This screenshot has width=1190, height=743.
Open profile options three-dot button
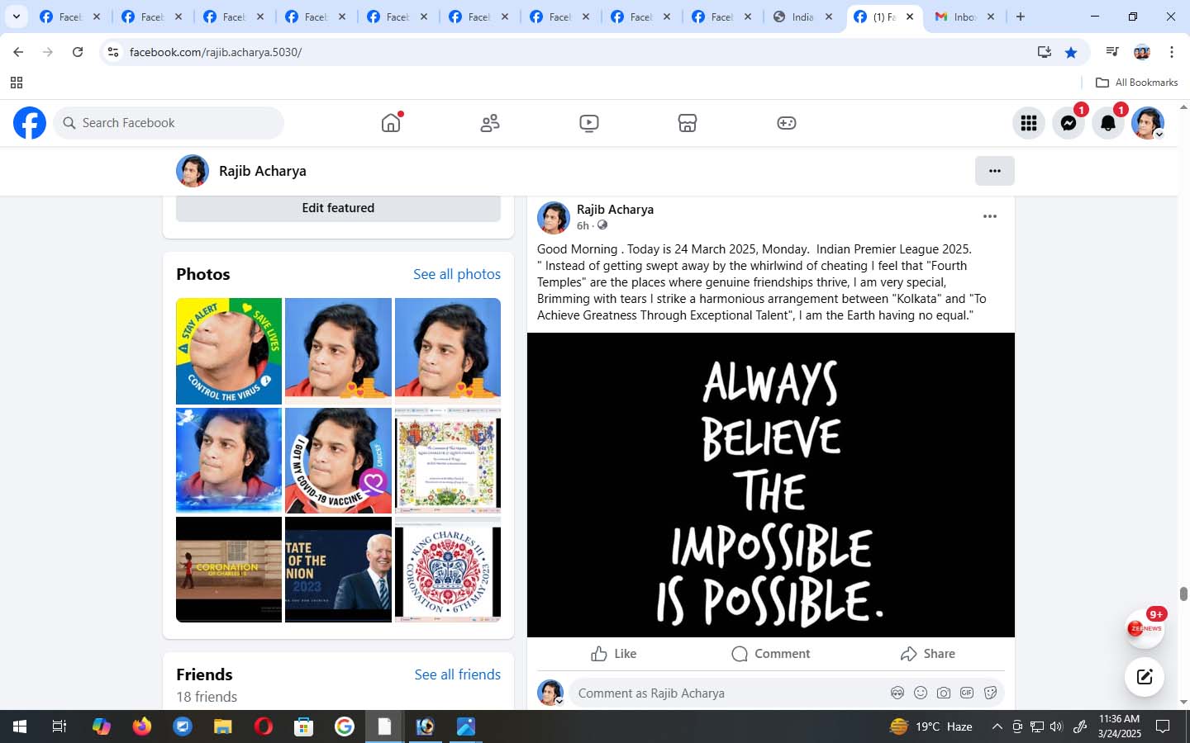click(x=995, y=171)
